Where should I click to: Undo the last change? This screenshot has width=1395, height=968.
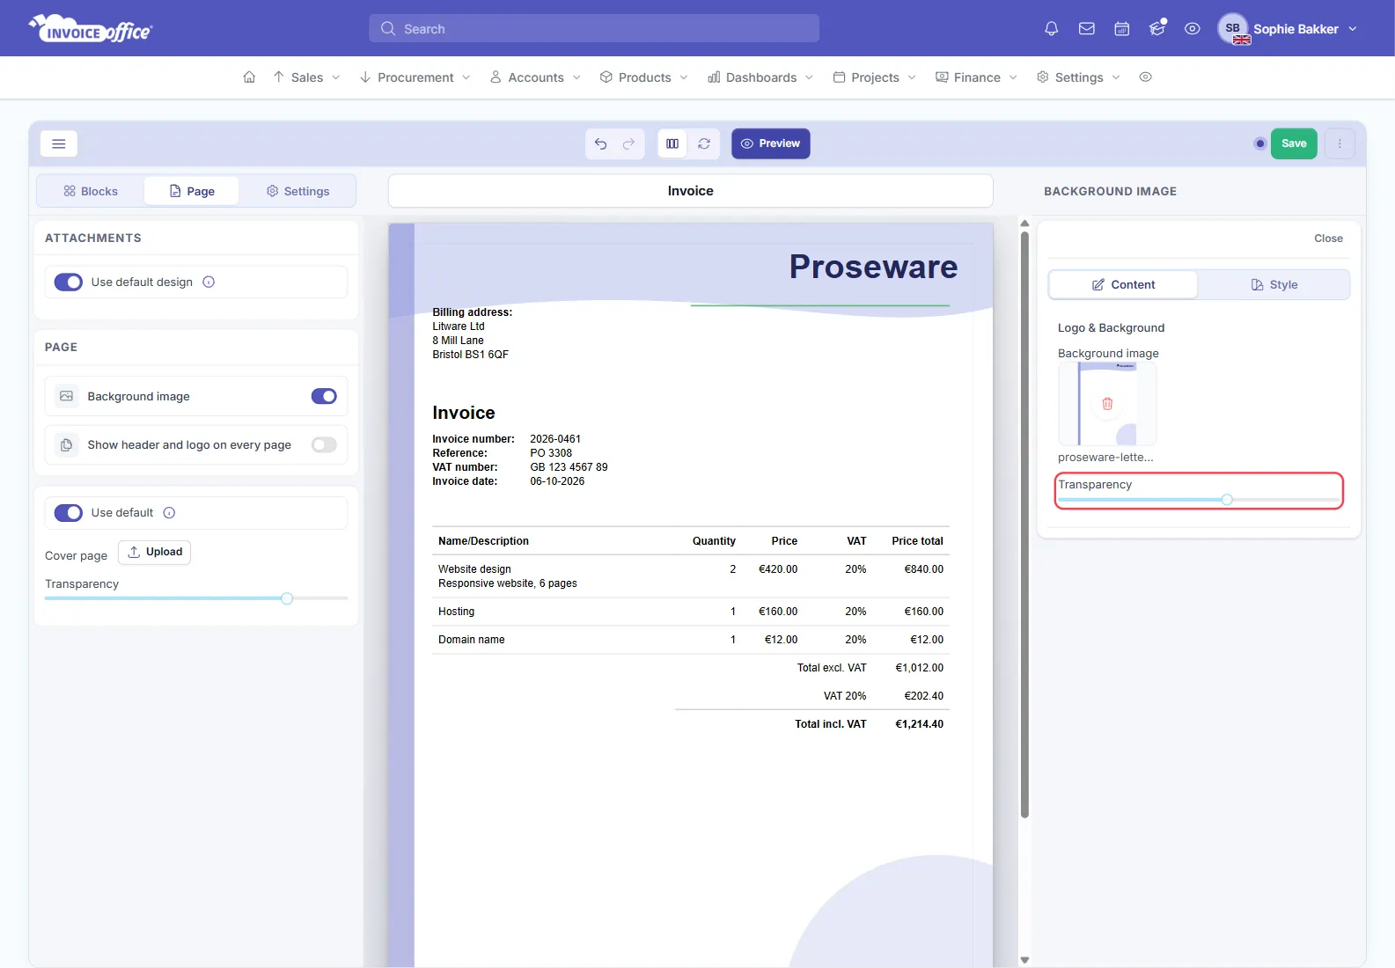[600, 143]
